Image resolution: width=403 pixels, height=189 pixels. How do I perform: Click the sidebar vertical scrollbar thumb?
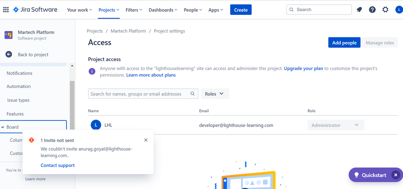point(72,105)
